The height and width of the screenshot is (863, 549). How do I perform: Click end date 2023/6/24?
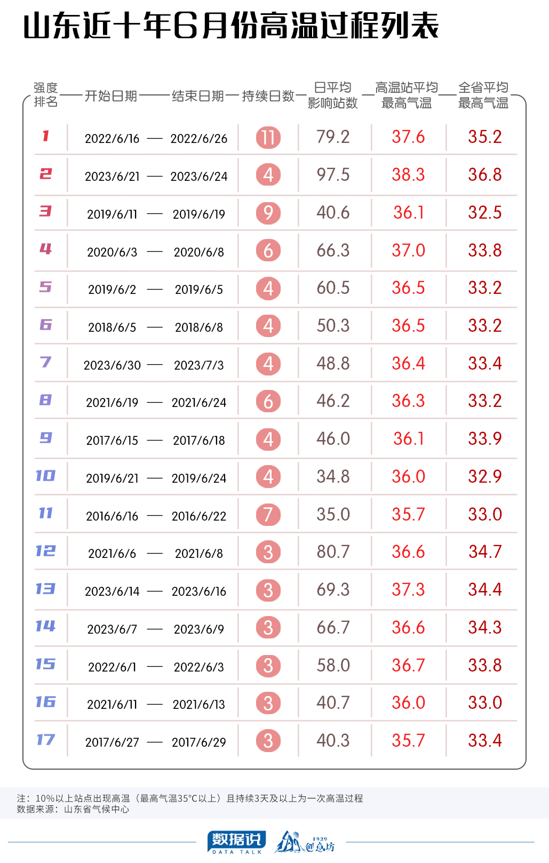click(199, 177)
